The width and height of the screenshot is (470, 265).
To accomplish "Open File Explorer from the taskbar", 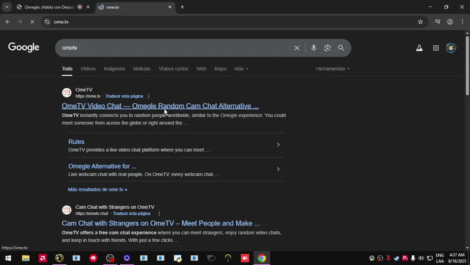I will coord(25,258).
